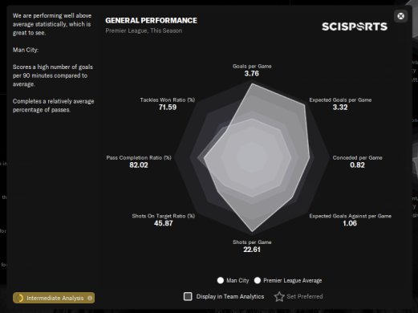Click Conceded per Game value 0.82
The height and width of the screenshot is (313, 418).
tap(357, 165)
